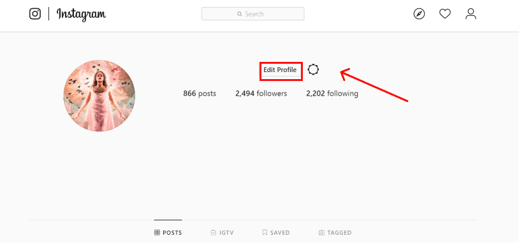
Task: Switch to the TAGGED tab
Action: [335, 233]
